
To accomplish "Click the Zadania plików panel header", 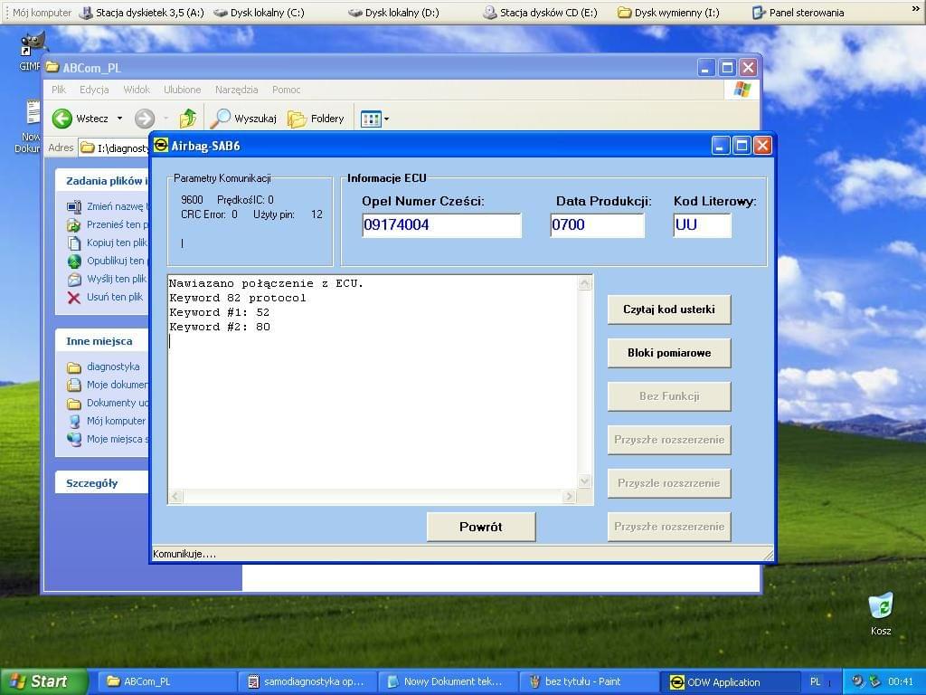I will (x=101, y=181).
